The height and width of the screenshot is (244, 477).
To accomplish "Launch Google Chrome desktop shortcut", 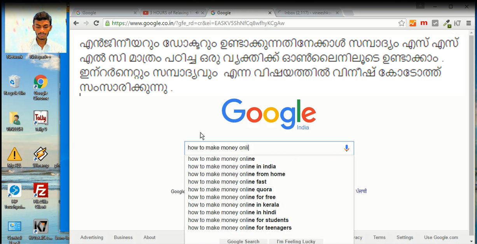I will (40, 87).
